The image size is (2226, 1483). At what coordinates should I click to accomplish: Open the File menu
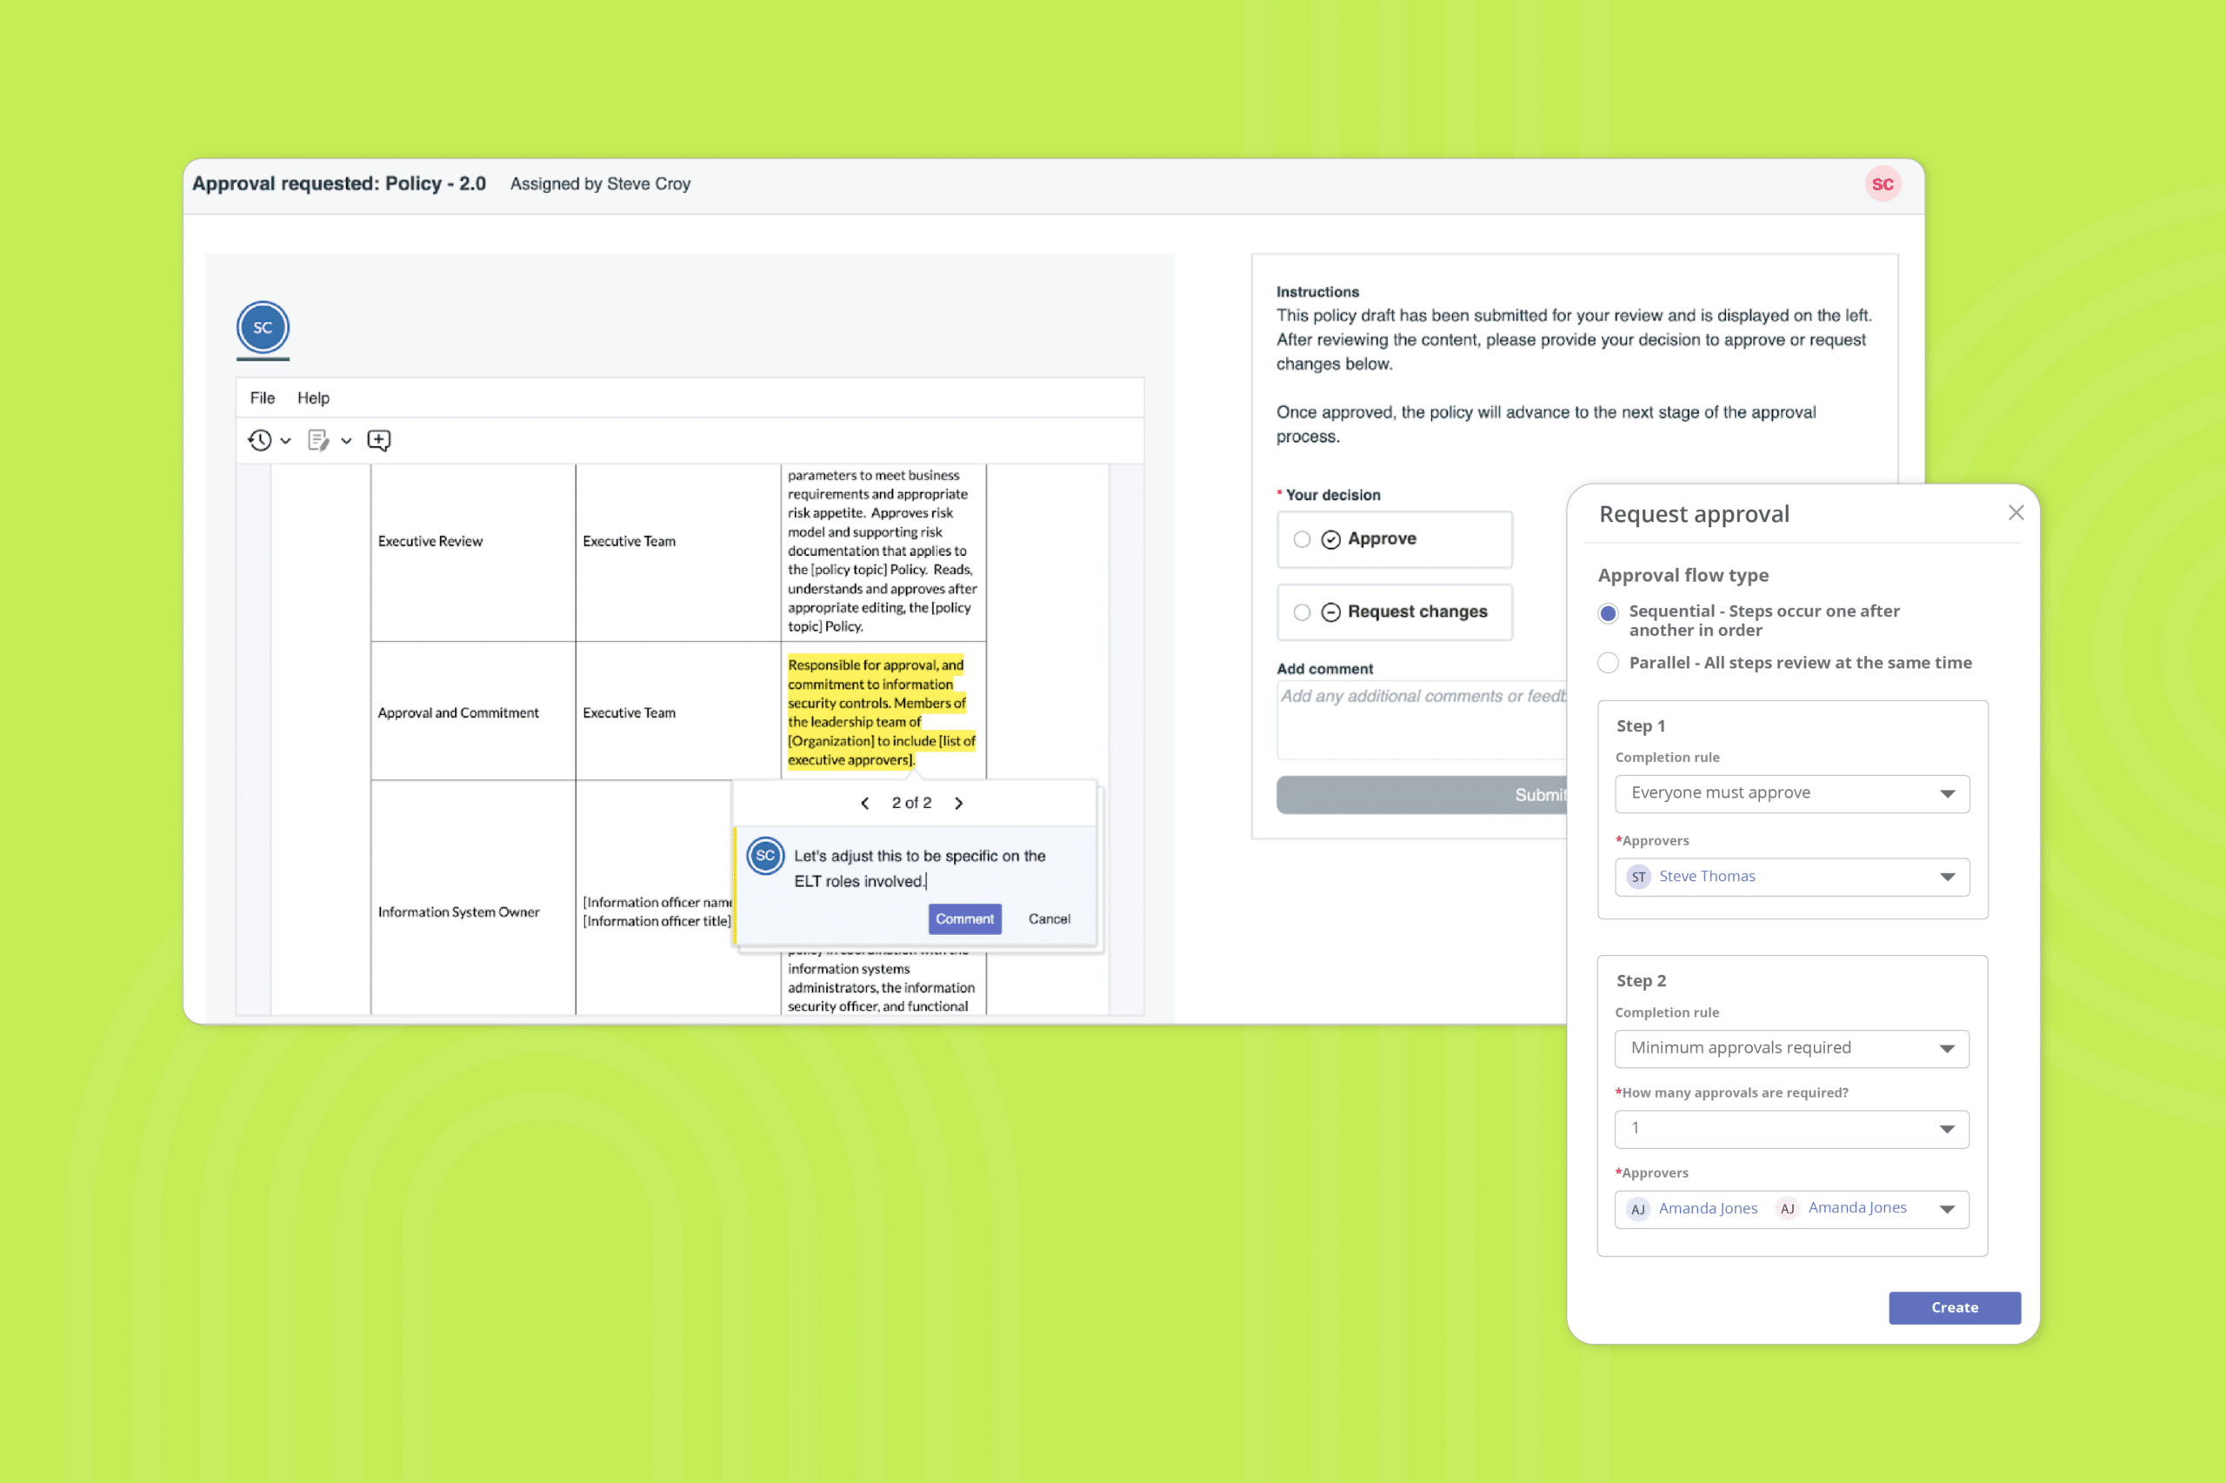point(262,398)
